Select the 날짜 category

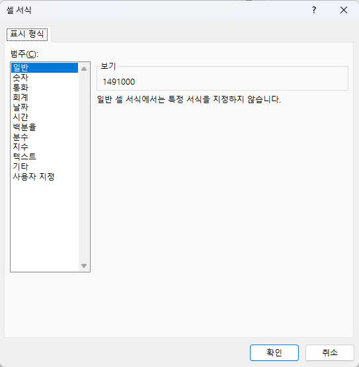44,107
